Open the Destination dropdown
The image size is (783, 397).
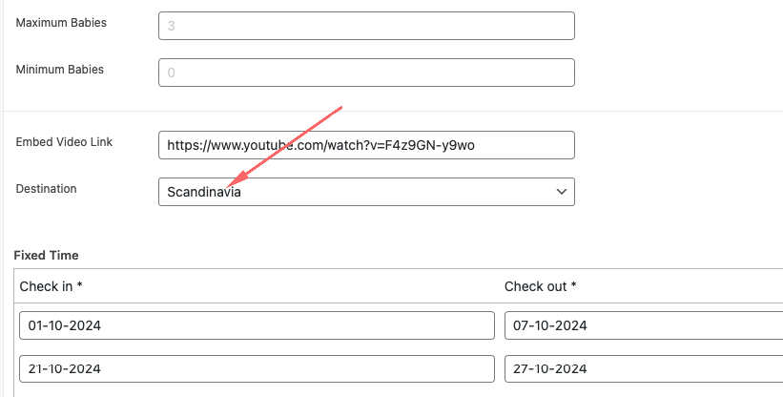[366, 192]
